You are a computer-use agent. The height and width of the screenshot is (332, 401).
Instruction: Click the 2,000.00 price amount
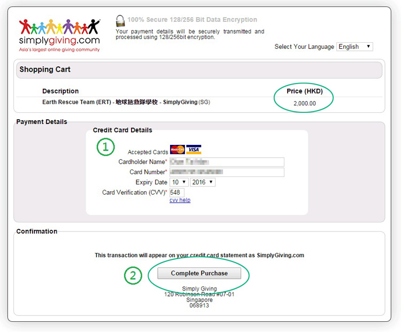(305, 104)
